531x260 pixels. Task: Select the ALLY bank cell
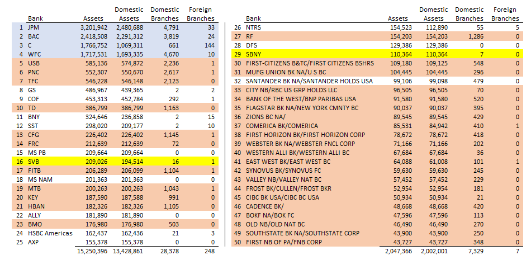[x=34, y=215]
